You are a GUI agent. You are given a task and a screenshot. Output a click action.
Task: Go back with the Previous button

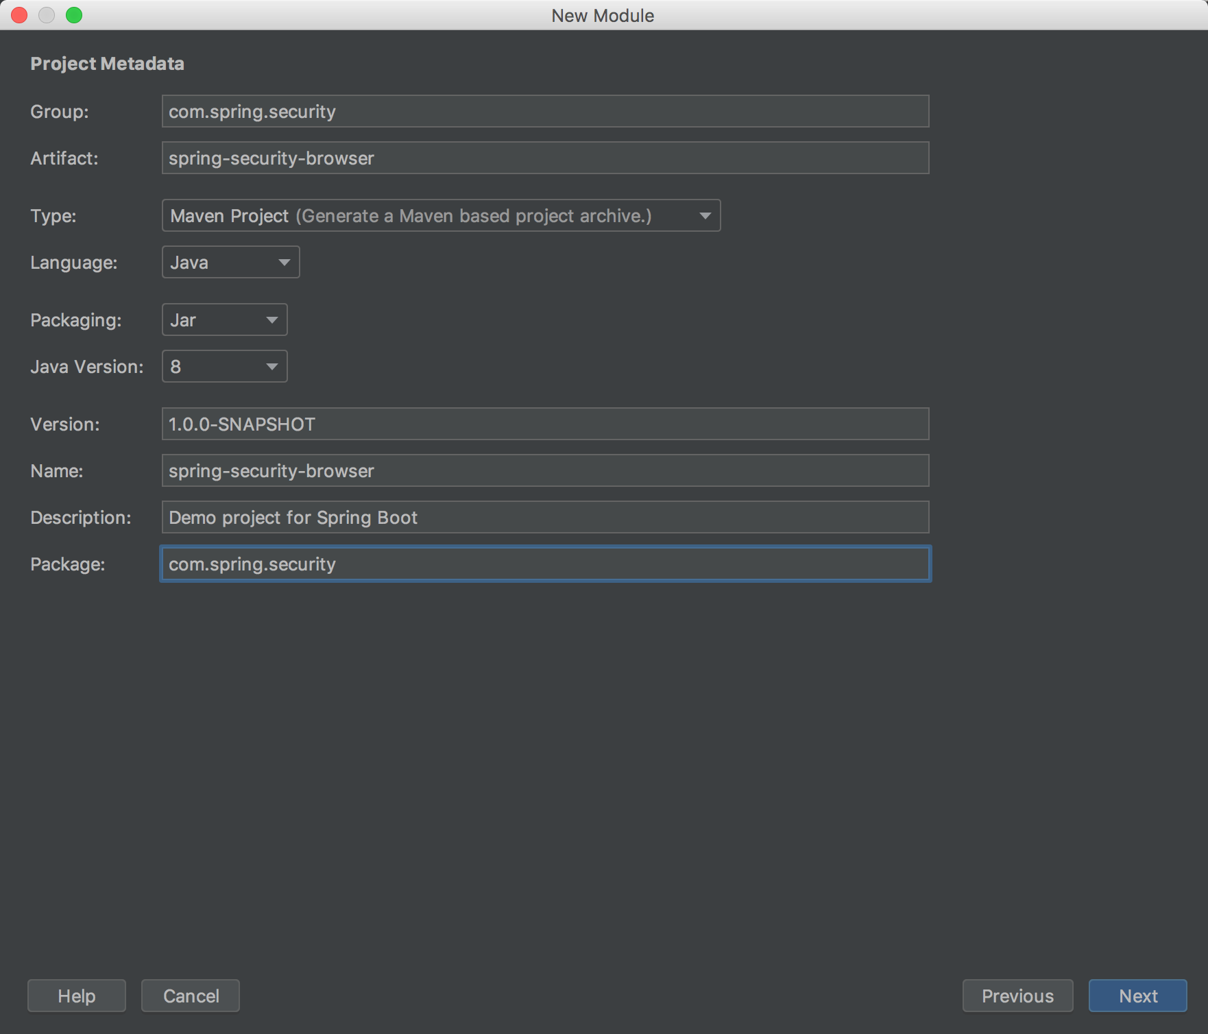point(1017,996)
